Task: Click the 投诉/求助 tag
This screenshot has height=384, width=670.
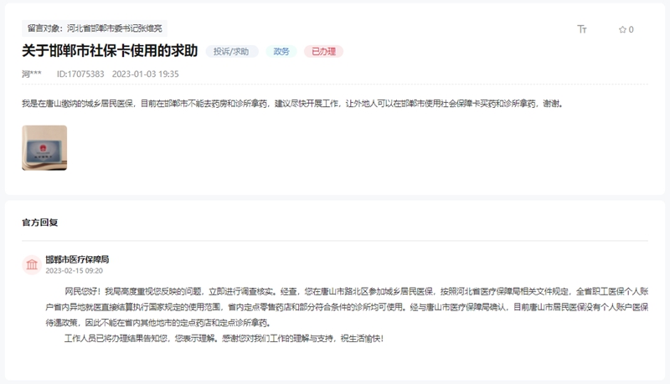Action: point(231,51)
